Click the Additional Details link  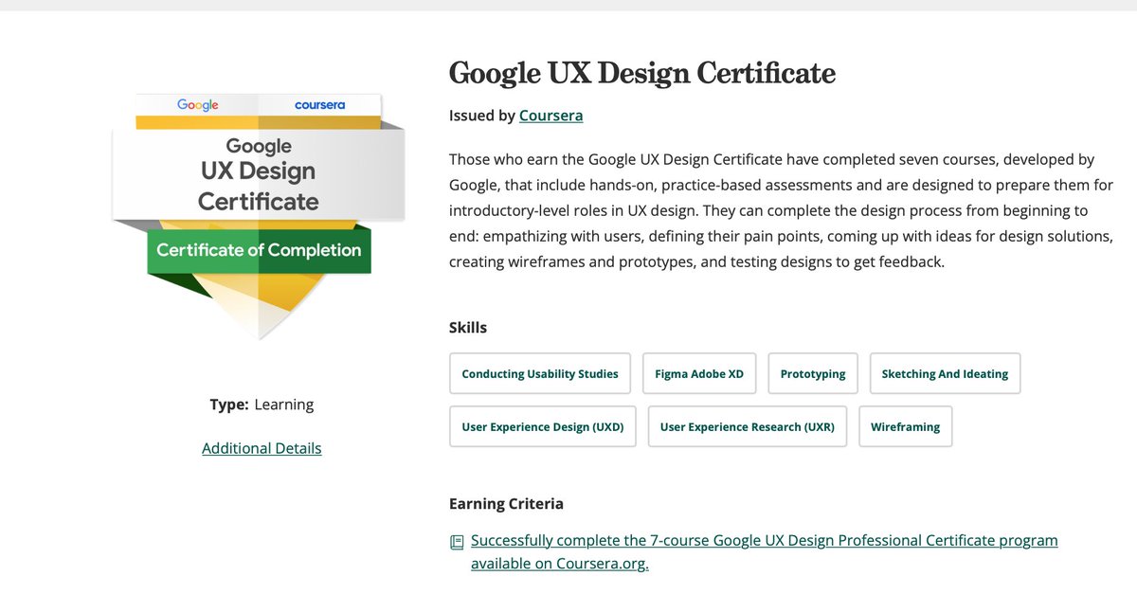[262, 448]
